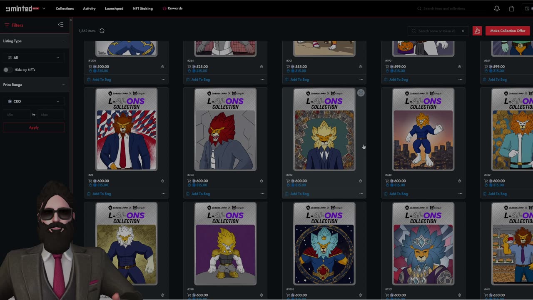Add item #322 to bag
The height and width of the screenshot is (300, 533).
[x=297, y=194]
